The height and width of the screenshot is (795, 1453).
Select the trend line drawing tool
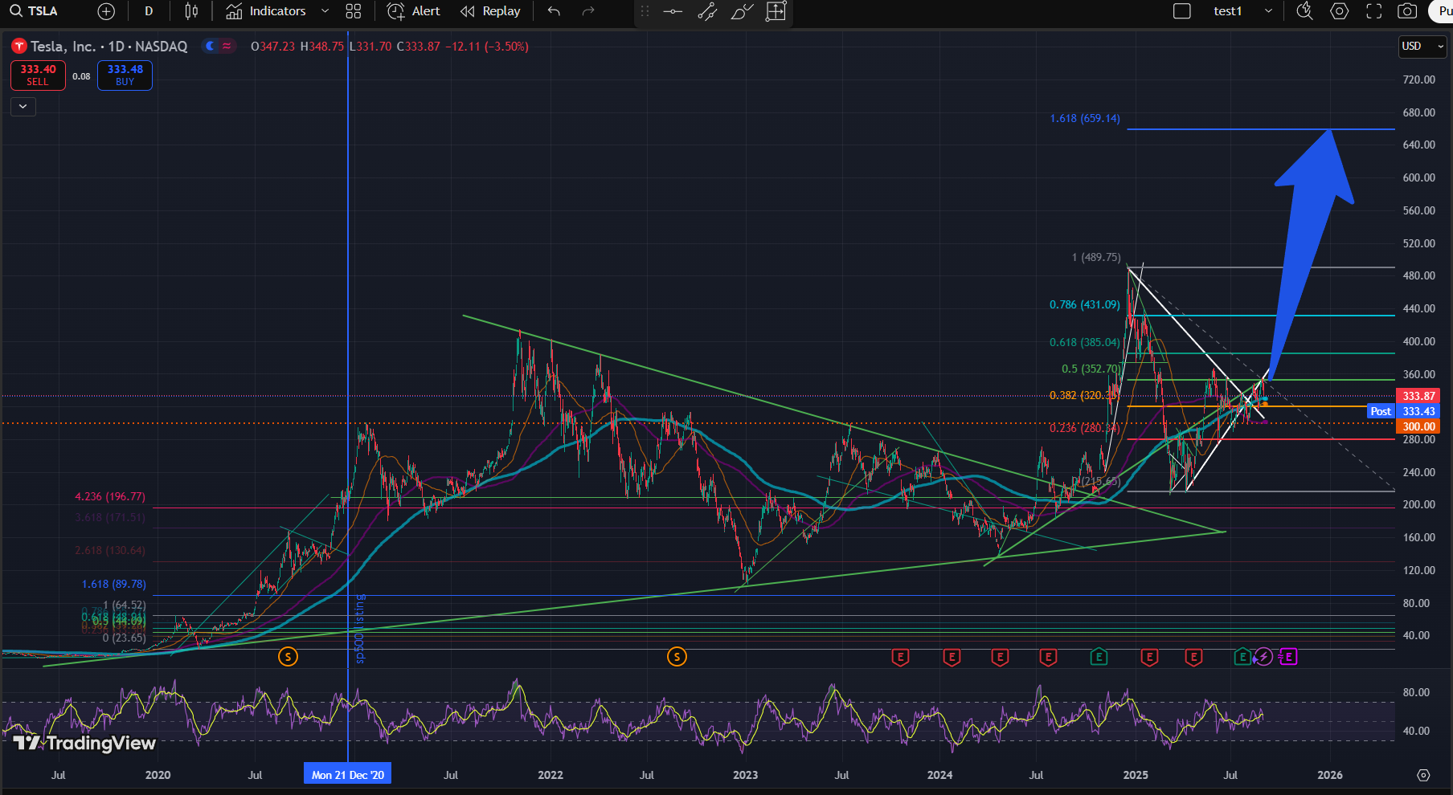pyautogui.click(x=707, y=11)
